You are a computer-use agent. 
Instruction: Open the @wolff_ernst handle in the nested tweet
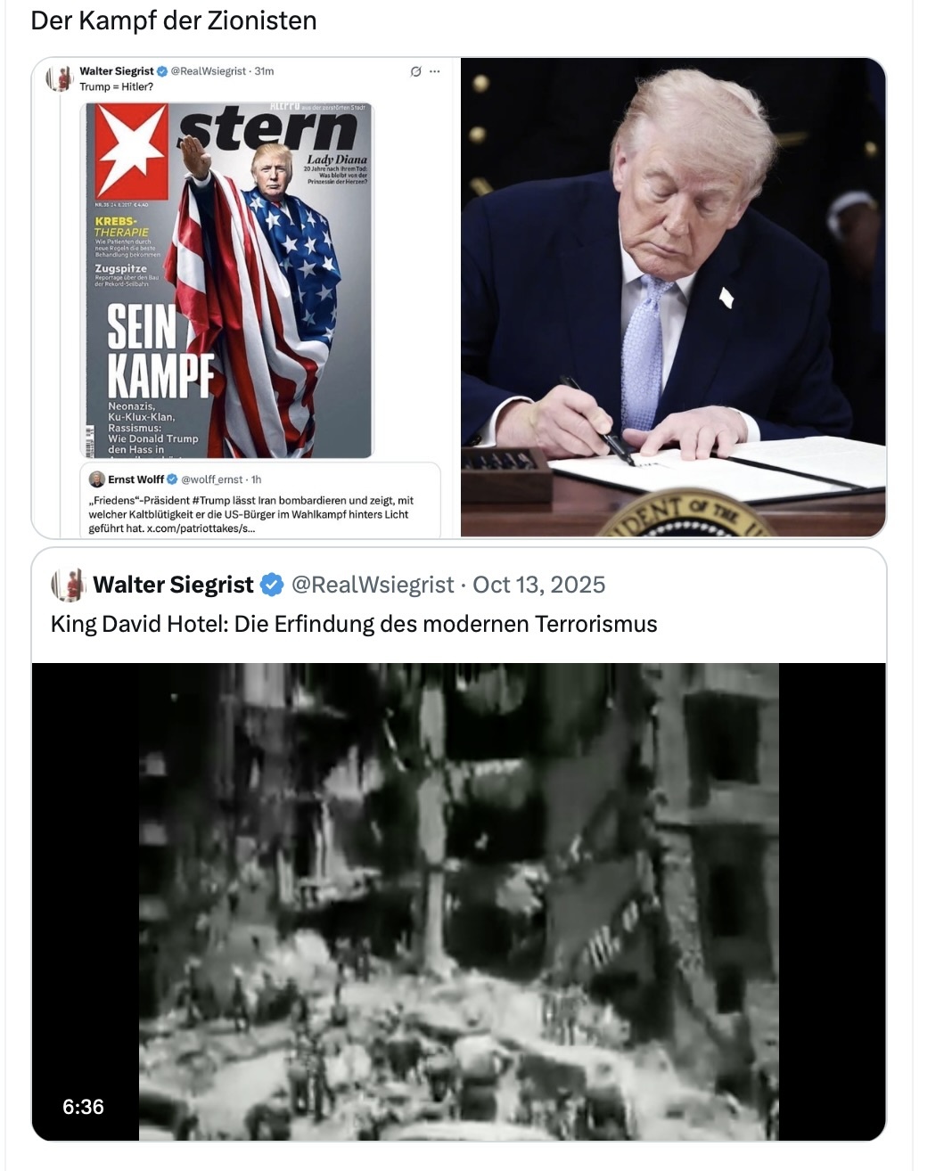(212, 479)
